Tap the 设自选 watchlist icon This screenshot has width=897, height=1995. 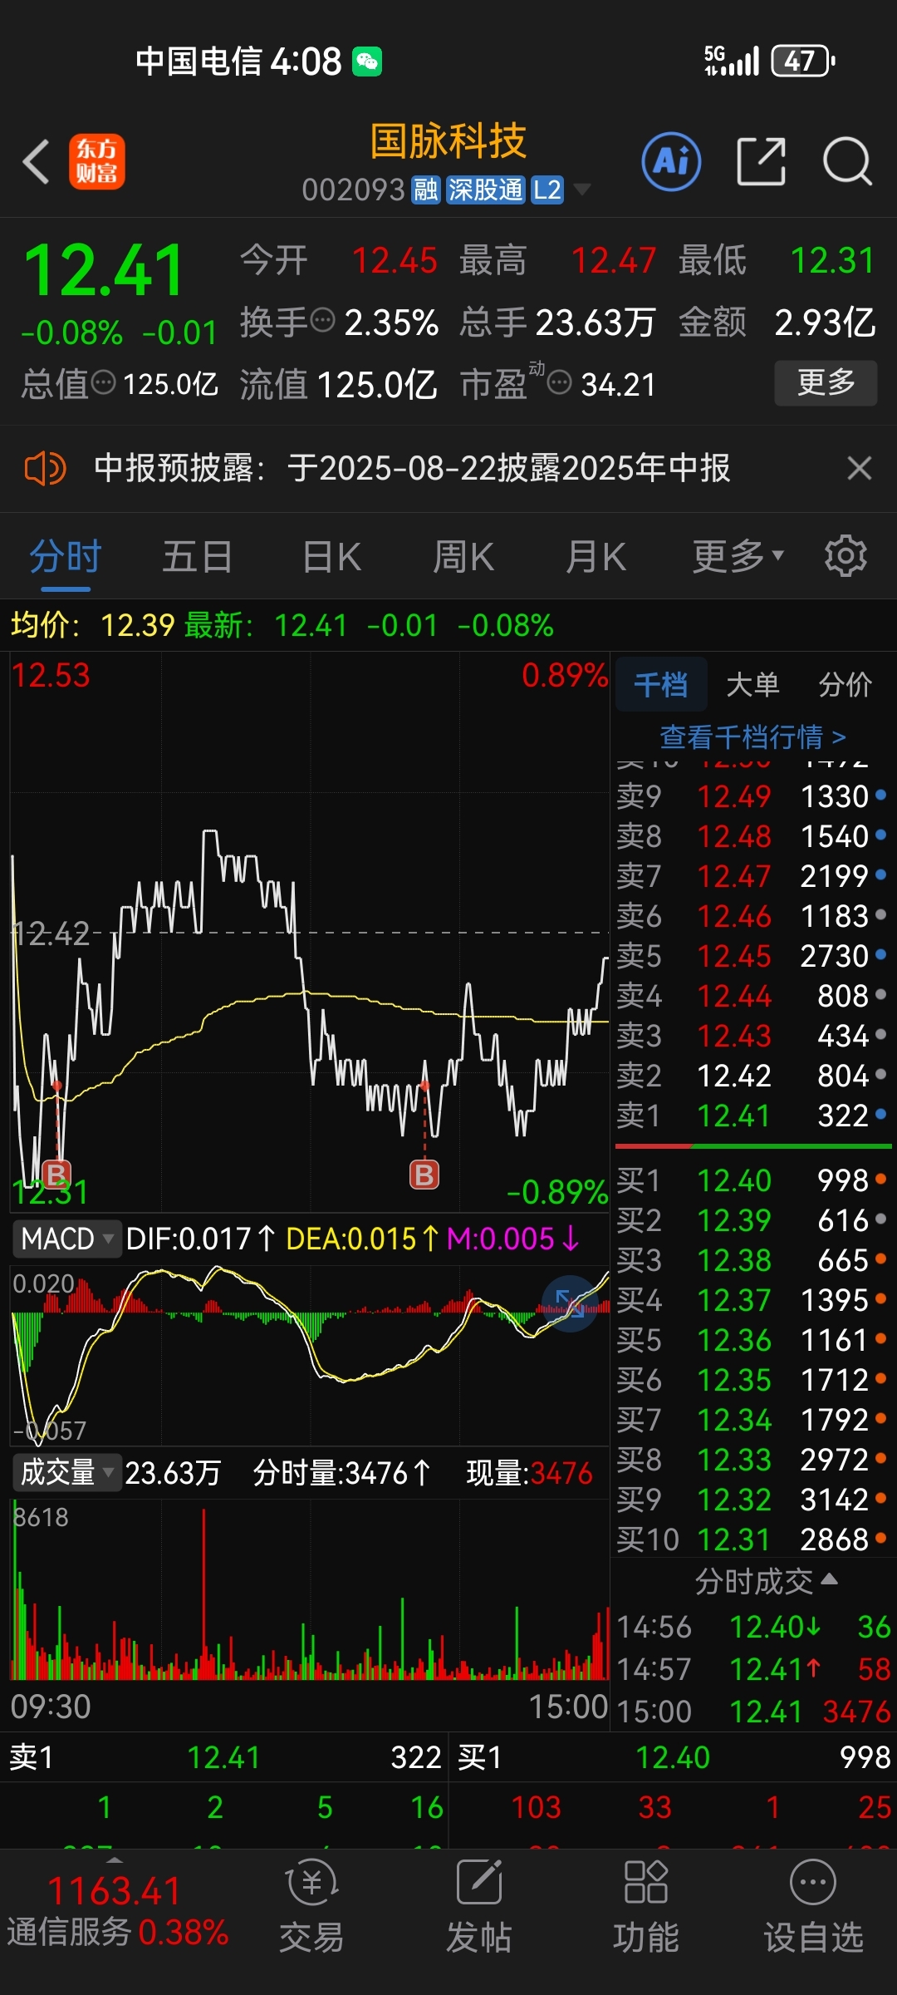[813, 1905]
